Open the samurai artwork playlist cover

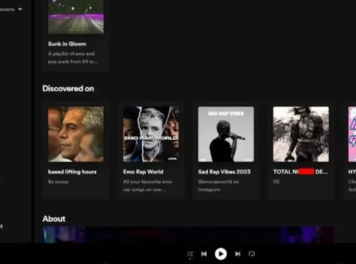[301, 134]
